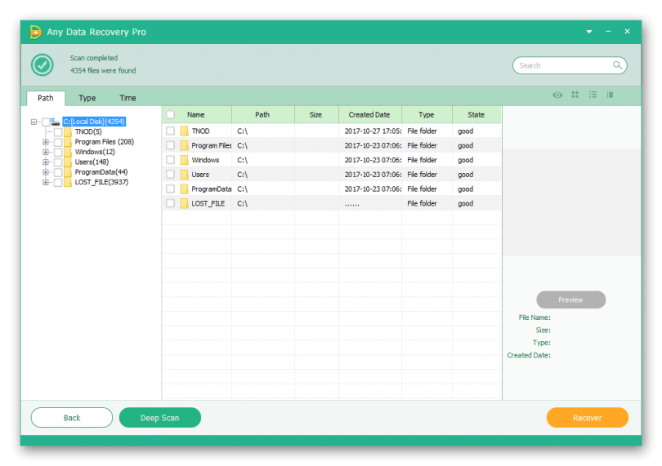Select the TNOD name cell in table

[x=200, y=131]
